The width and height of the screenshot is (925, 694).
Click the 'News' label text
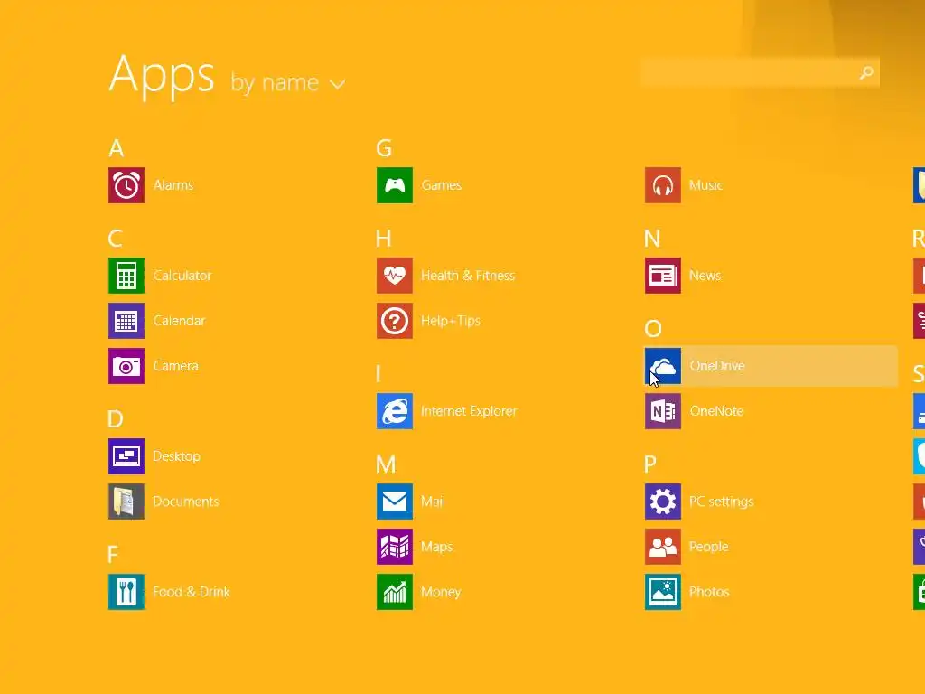click(705, 276)
